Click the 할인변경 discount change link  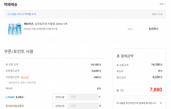[25, 77]
